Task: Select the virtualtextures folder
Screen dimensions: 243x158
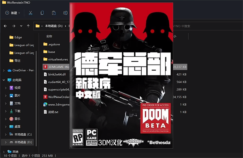Action: [55, 59]
